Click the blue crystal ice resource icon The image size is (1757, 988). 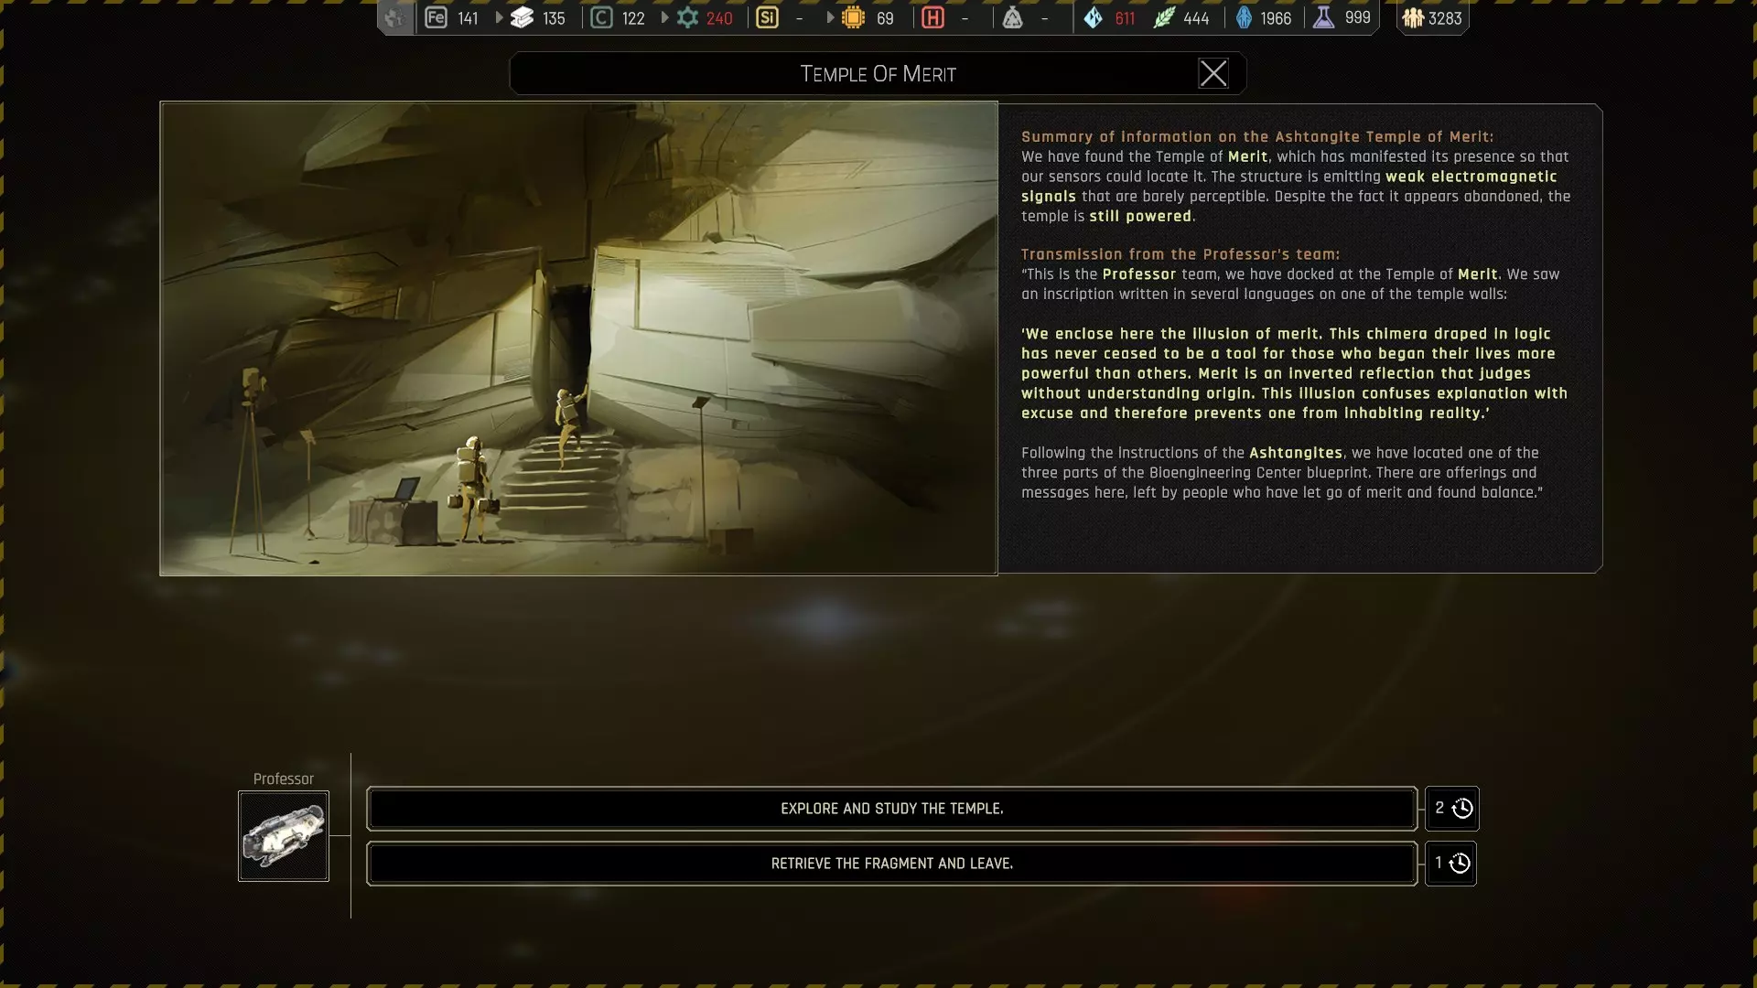click(x=1093, y=17)
